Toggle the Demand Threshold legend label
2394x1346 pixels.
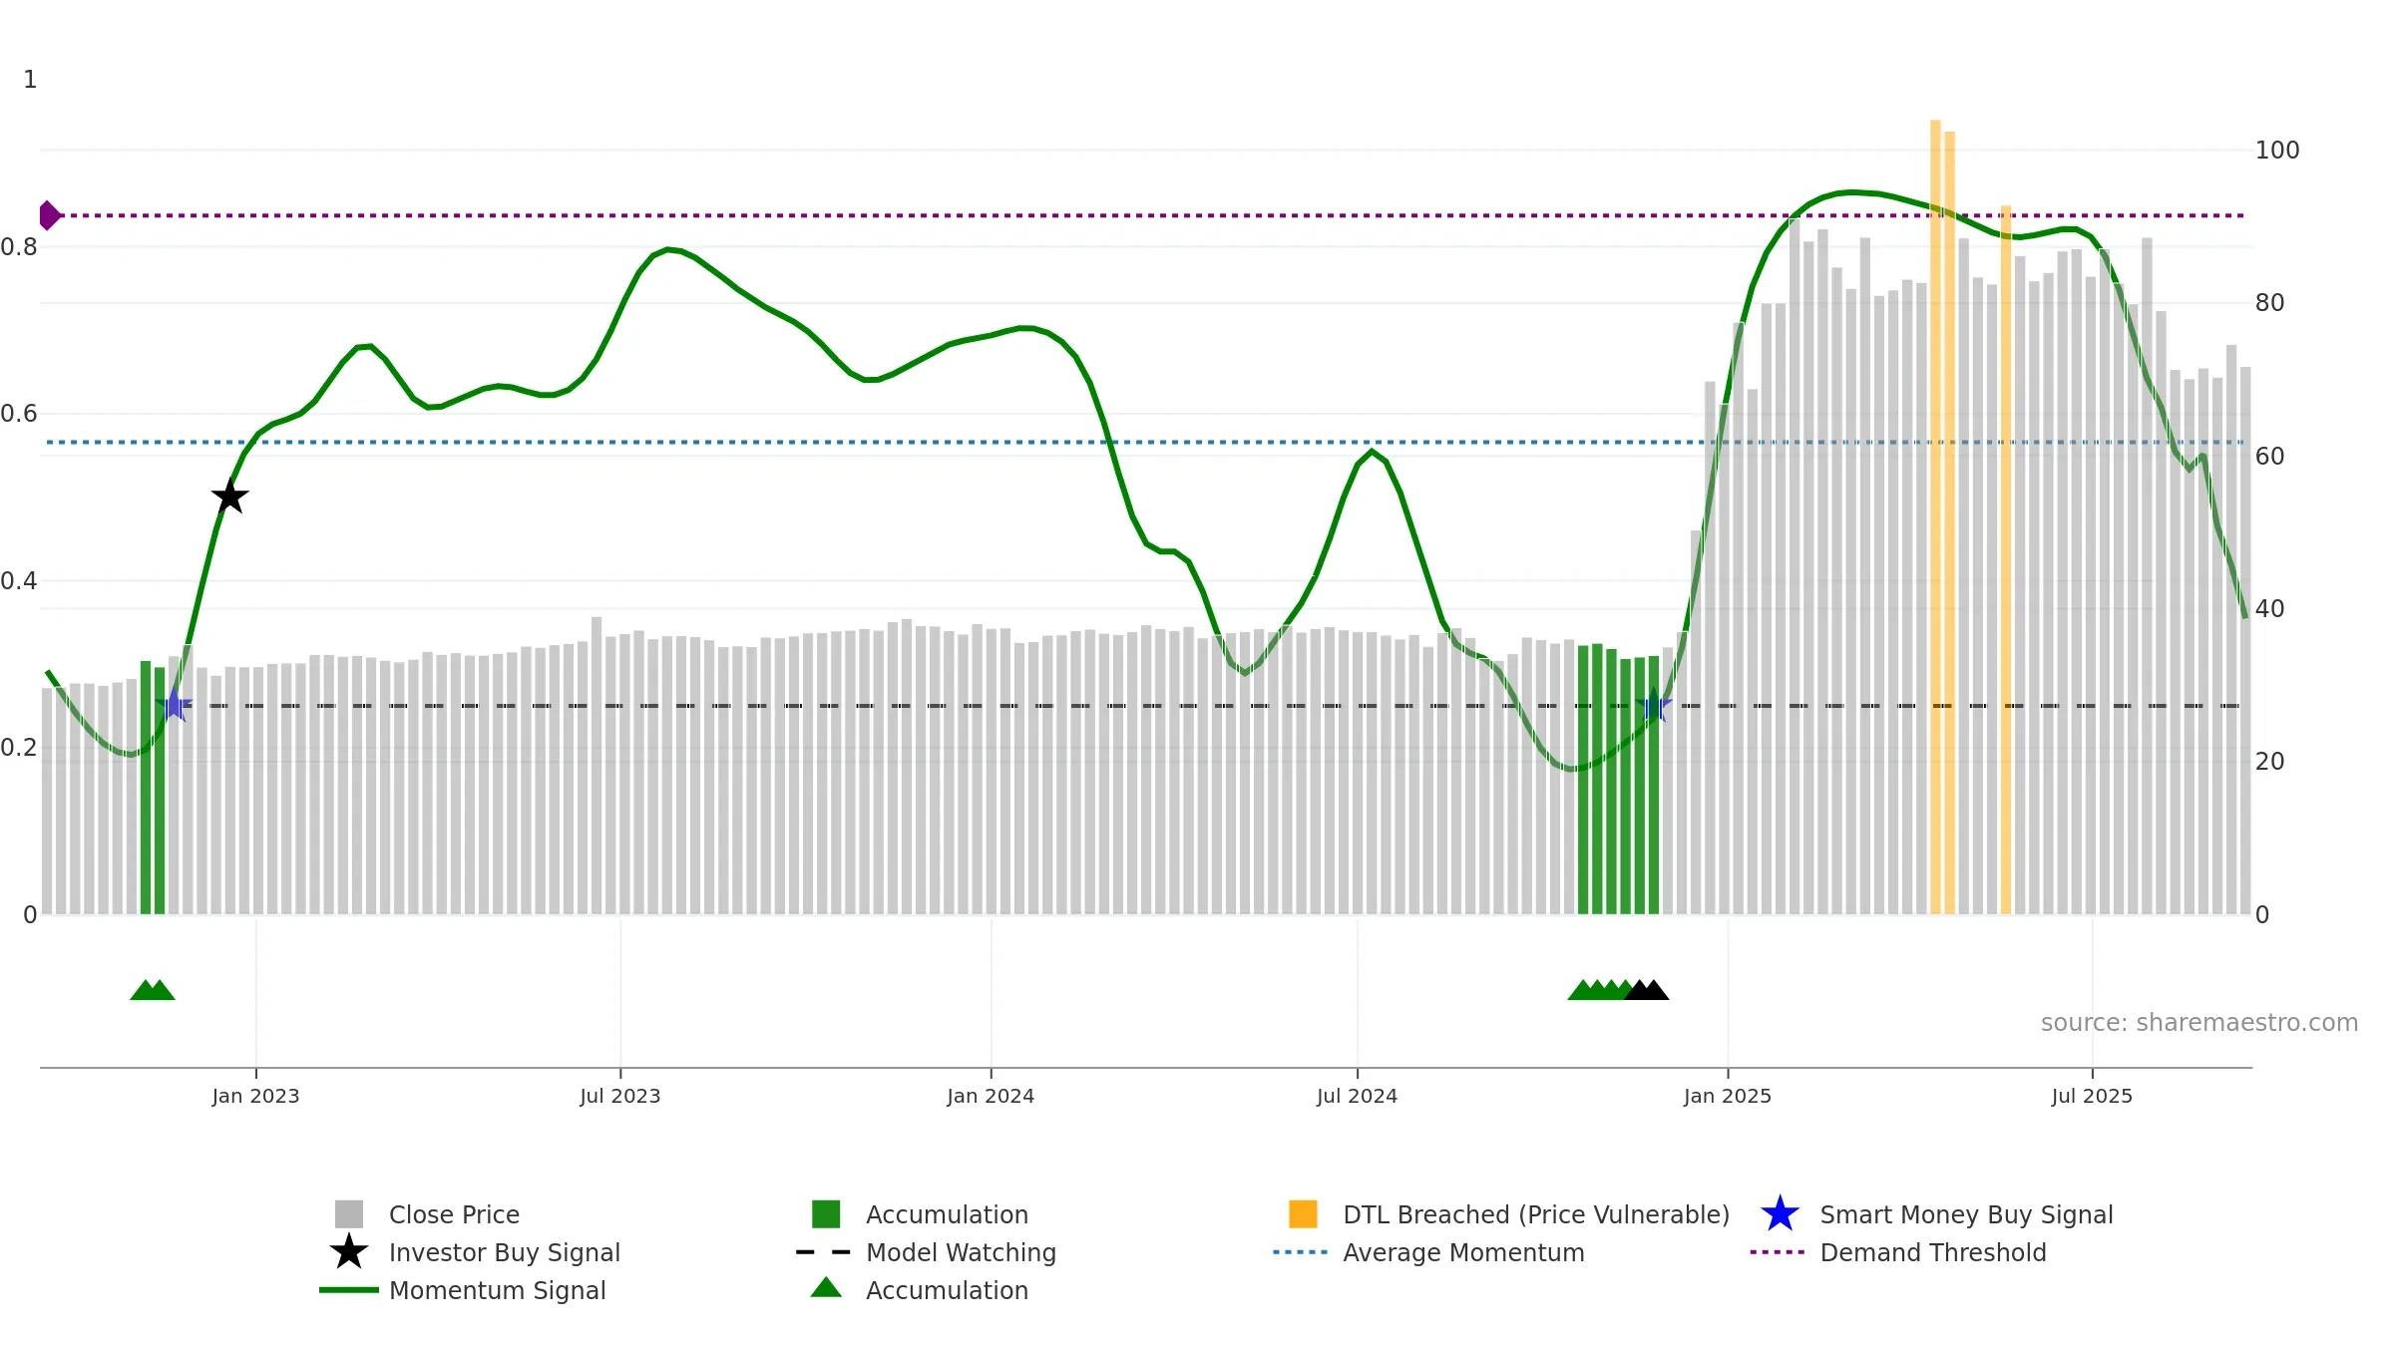point(1933,1252)
